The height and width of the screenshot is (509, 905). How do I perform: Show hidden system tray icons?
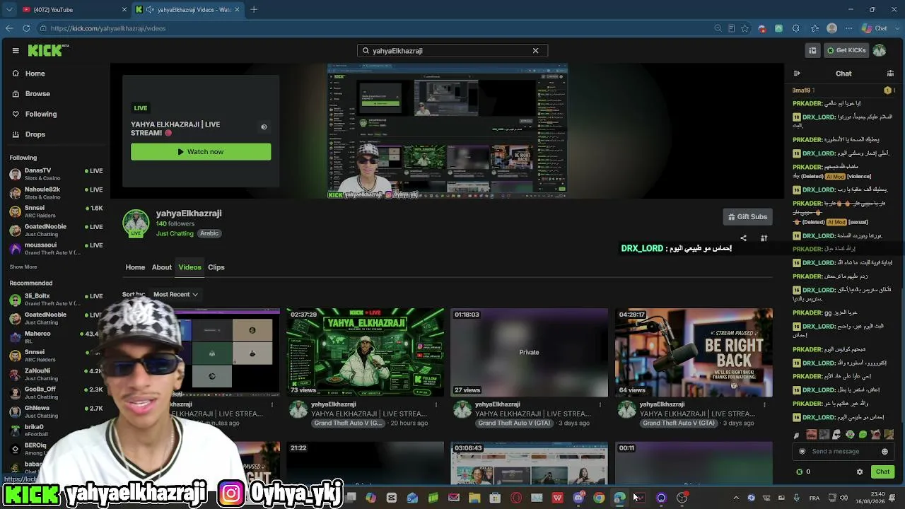pos(736,498)
